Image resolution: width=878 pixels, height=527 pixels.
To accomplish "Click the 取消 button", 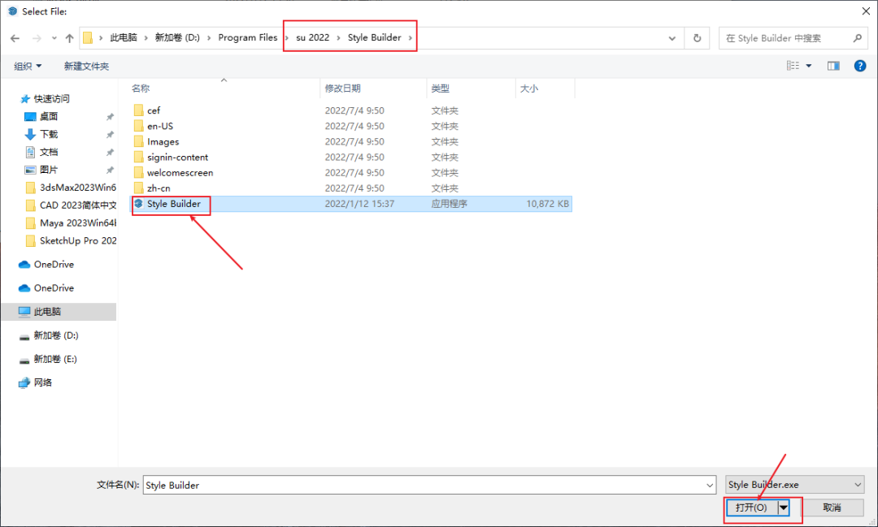I will pyautogui.click(x=832, y=508).
